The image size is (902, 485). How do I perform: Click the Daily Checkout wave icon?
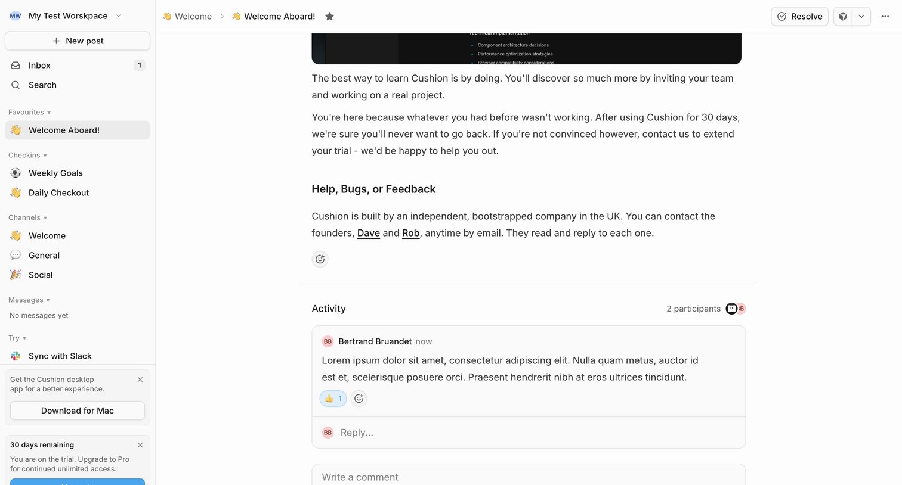[16, 193]
